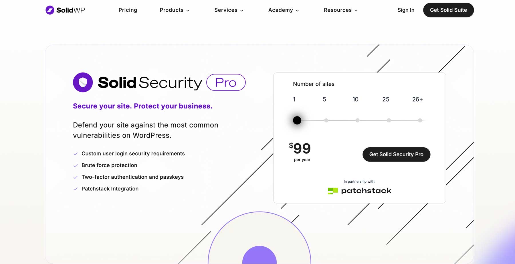Select 5 sites on the pricing slider
This screenshot has height=264, width=515.
pos(326,120)
